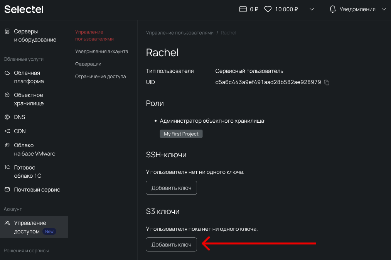Open the Облачная платформа cloud icon
The image size is (391, 260).
[7, 73]
